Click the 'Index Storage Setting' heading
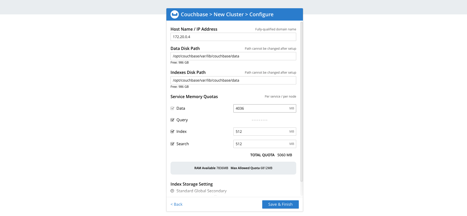This screenshot has height=216, width=467. [x=192, y=184]
